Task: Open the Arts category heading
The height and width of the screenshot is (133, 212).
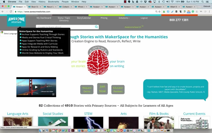Action: pos(124,114)
